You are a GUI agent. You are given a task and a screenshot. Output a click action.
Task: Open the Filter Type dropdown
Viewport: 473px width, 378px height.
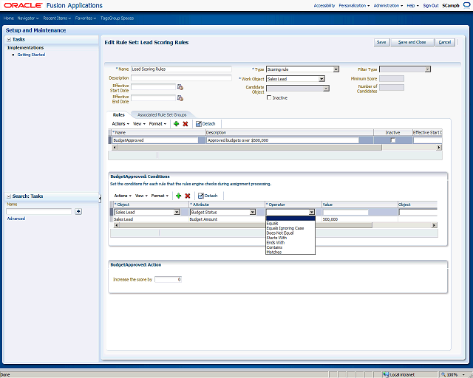[x=405, y=69]
